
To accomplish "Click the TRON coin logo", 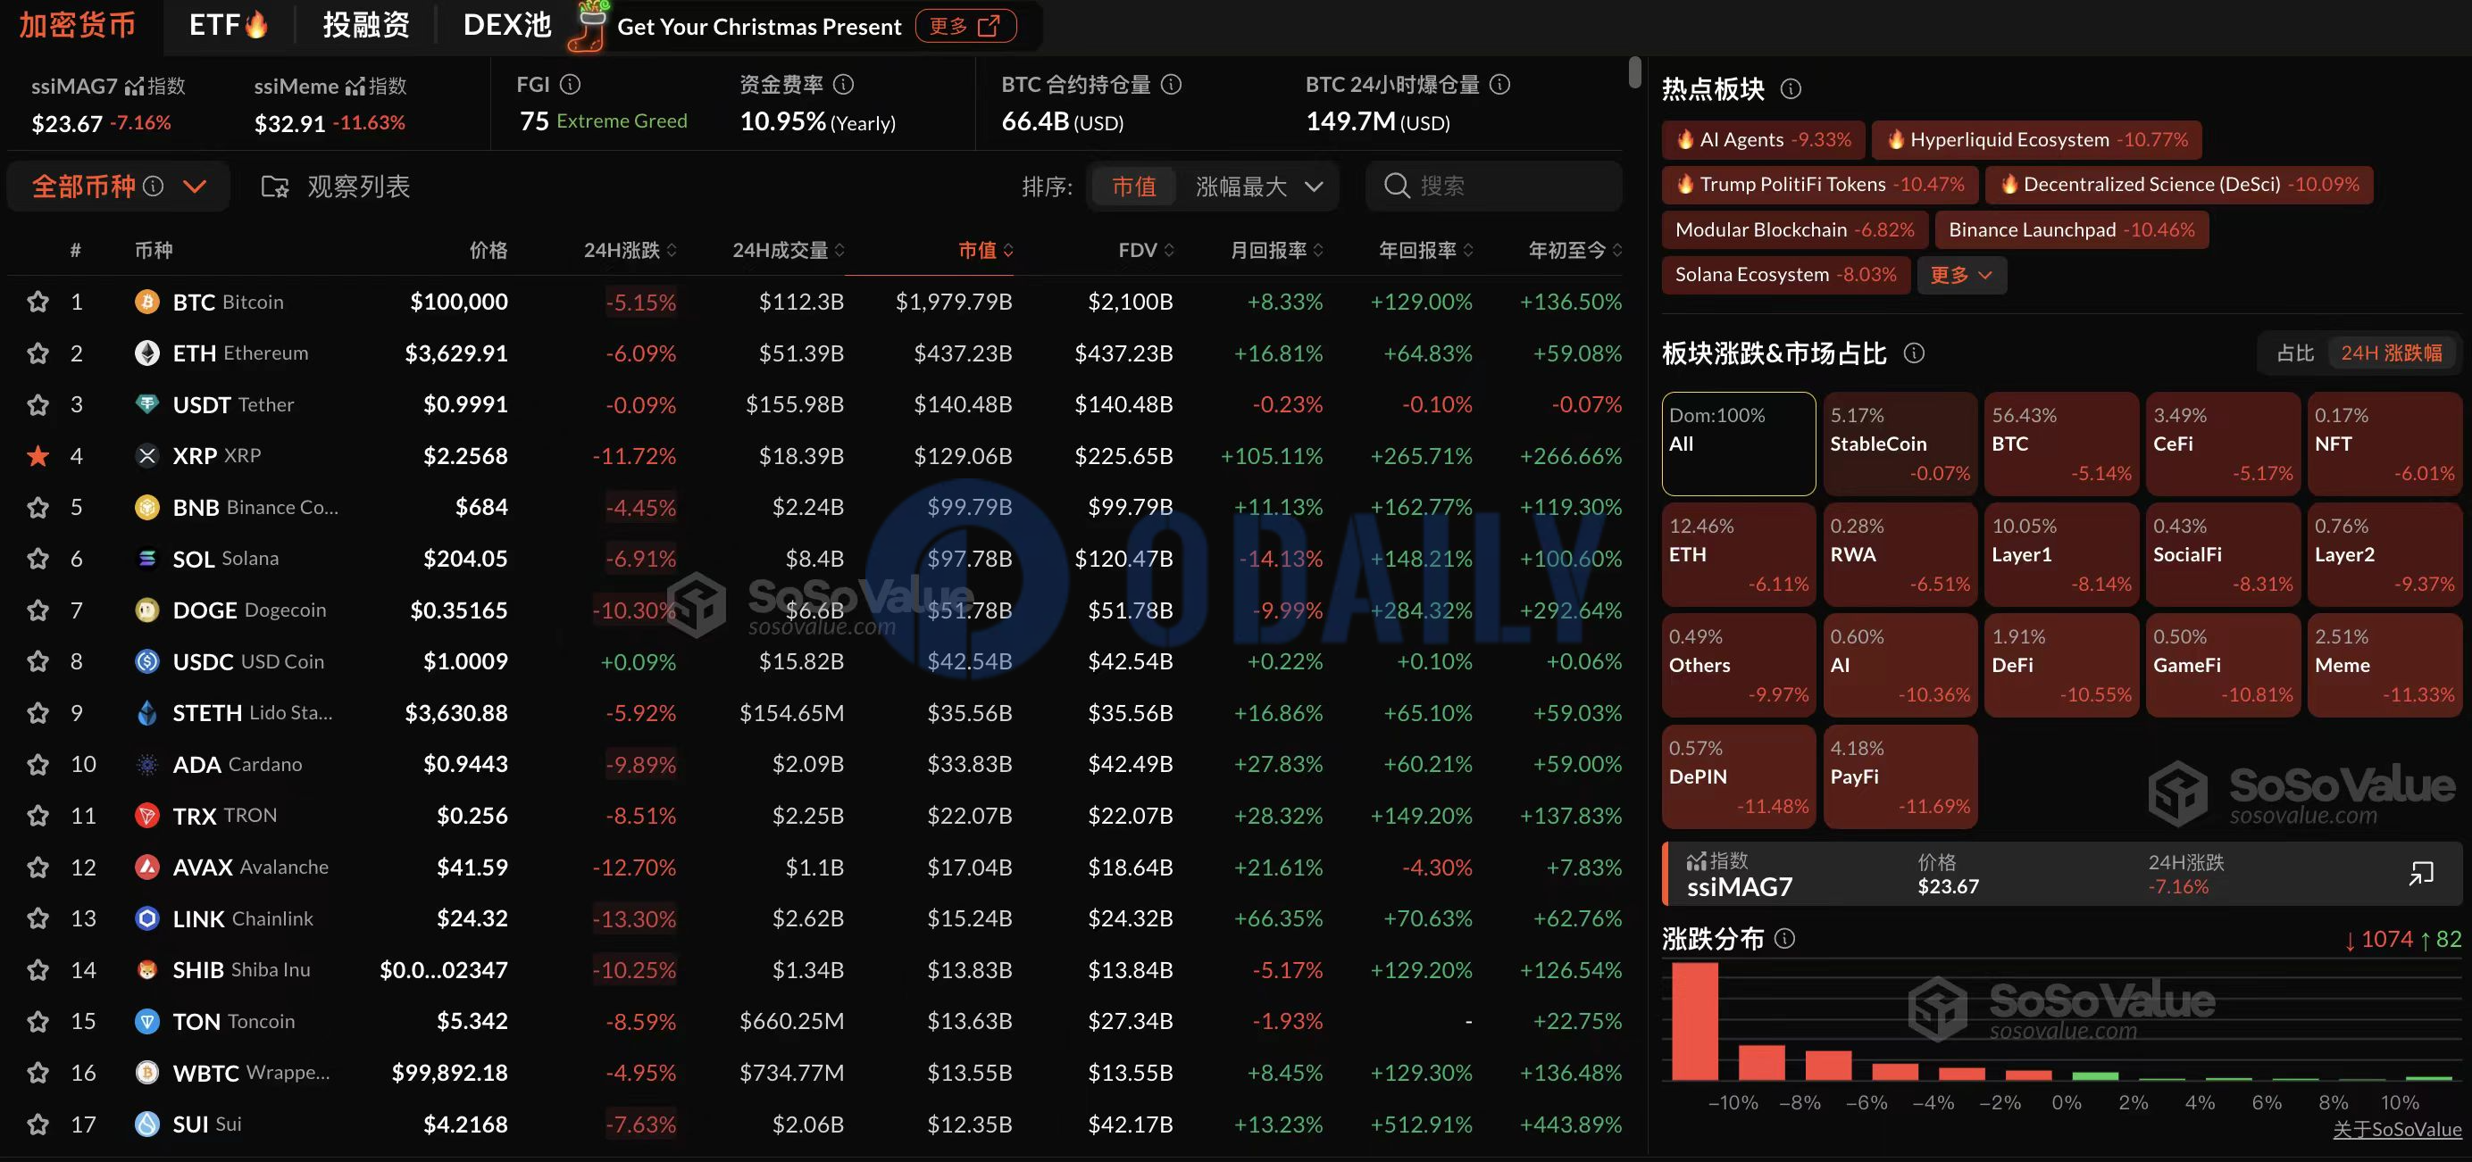I will (x=146, y=816).
